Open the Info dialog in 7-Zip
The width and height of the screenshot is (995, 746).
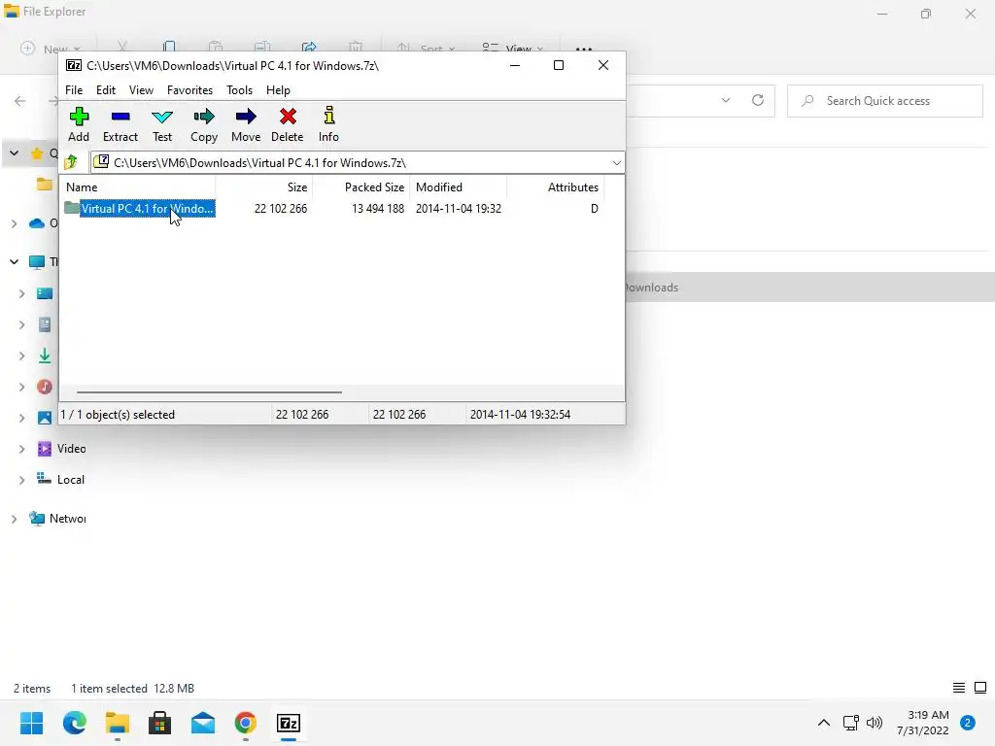pyautogui.click(x=328, y=124)
